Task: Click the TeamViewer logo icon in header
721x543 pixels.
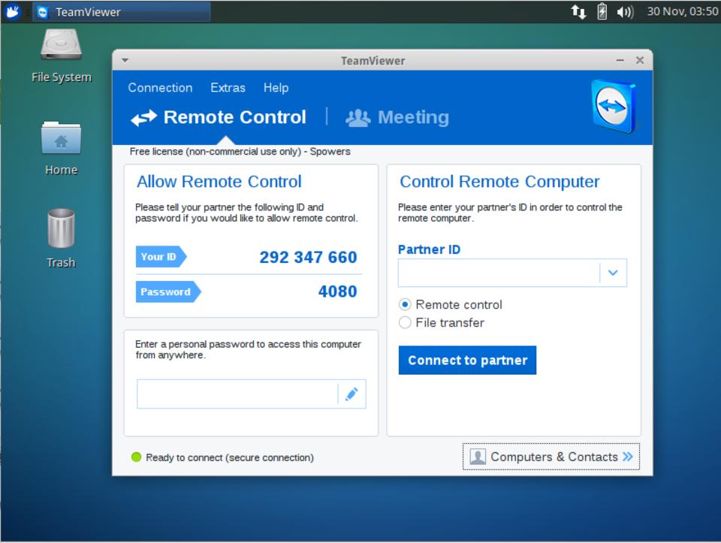Action: 614,107
